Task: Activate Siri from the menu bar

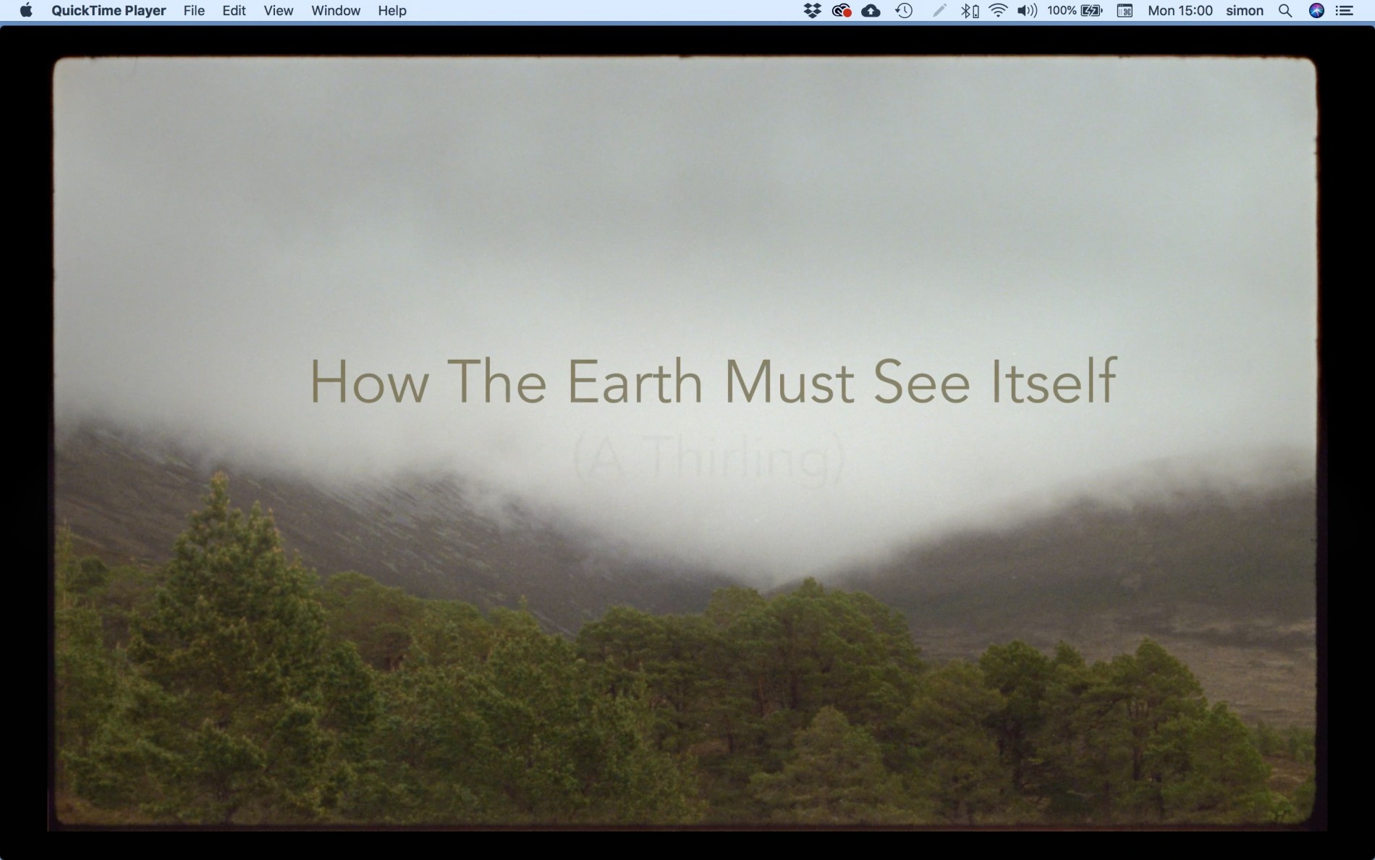Action: pos(1317,11)
